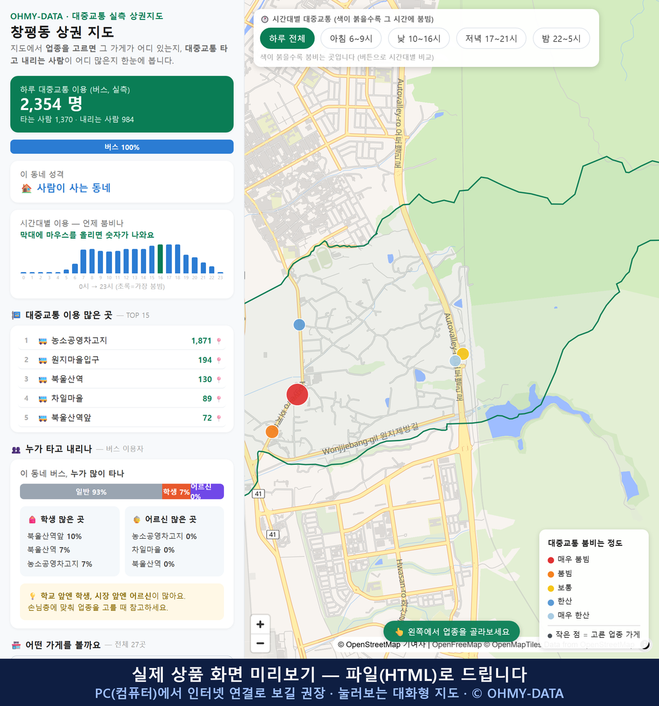This screenshot has width=659, height=706.
Task: Select the 낮 10~16시 time filter
Action: (419, 39)
